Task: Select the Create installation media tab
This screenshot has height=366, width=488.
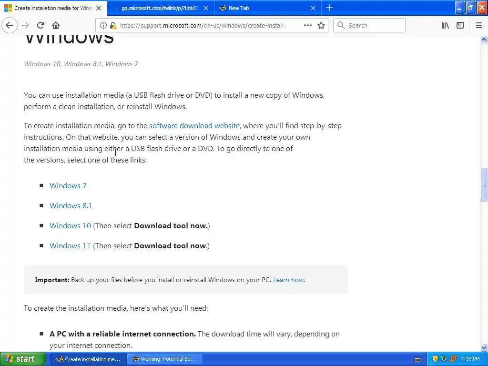Action: click(x=53, y=8)
